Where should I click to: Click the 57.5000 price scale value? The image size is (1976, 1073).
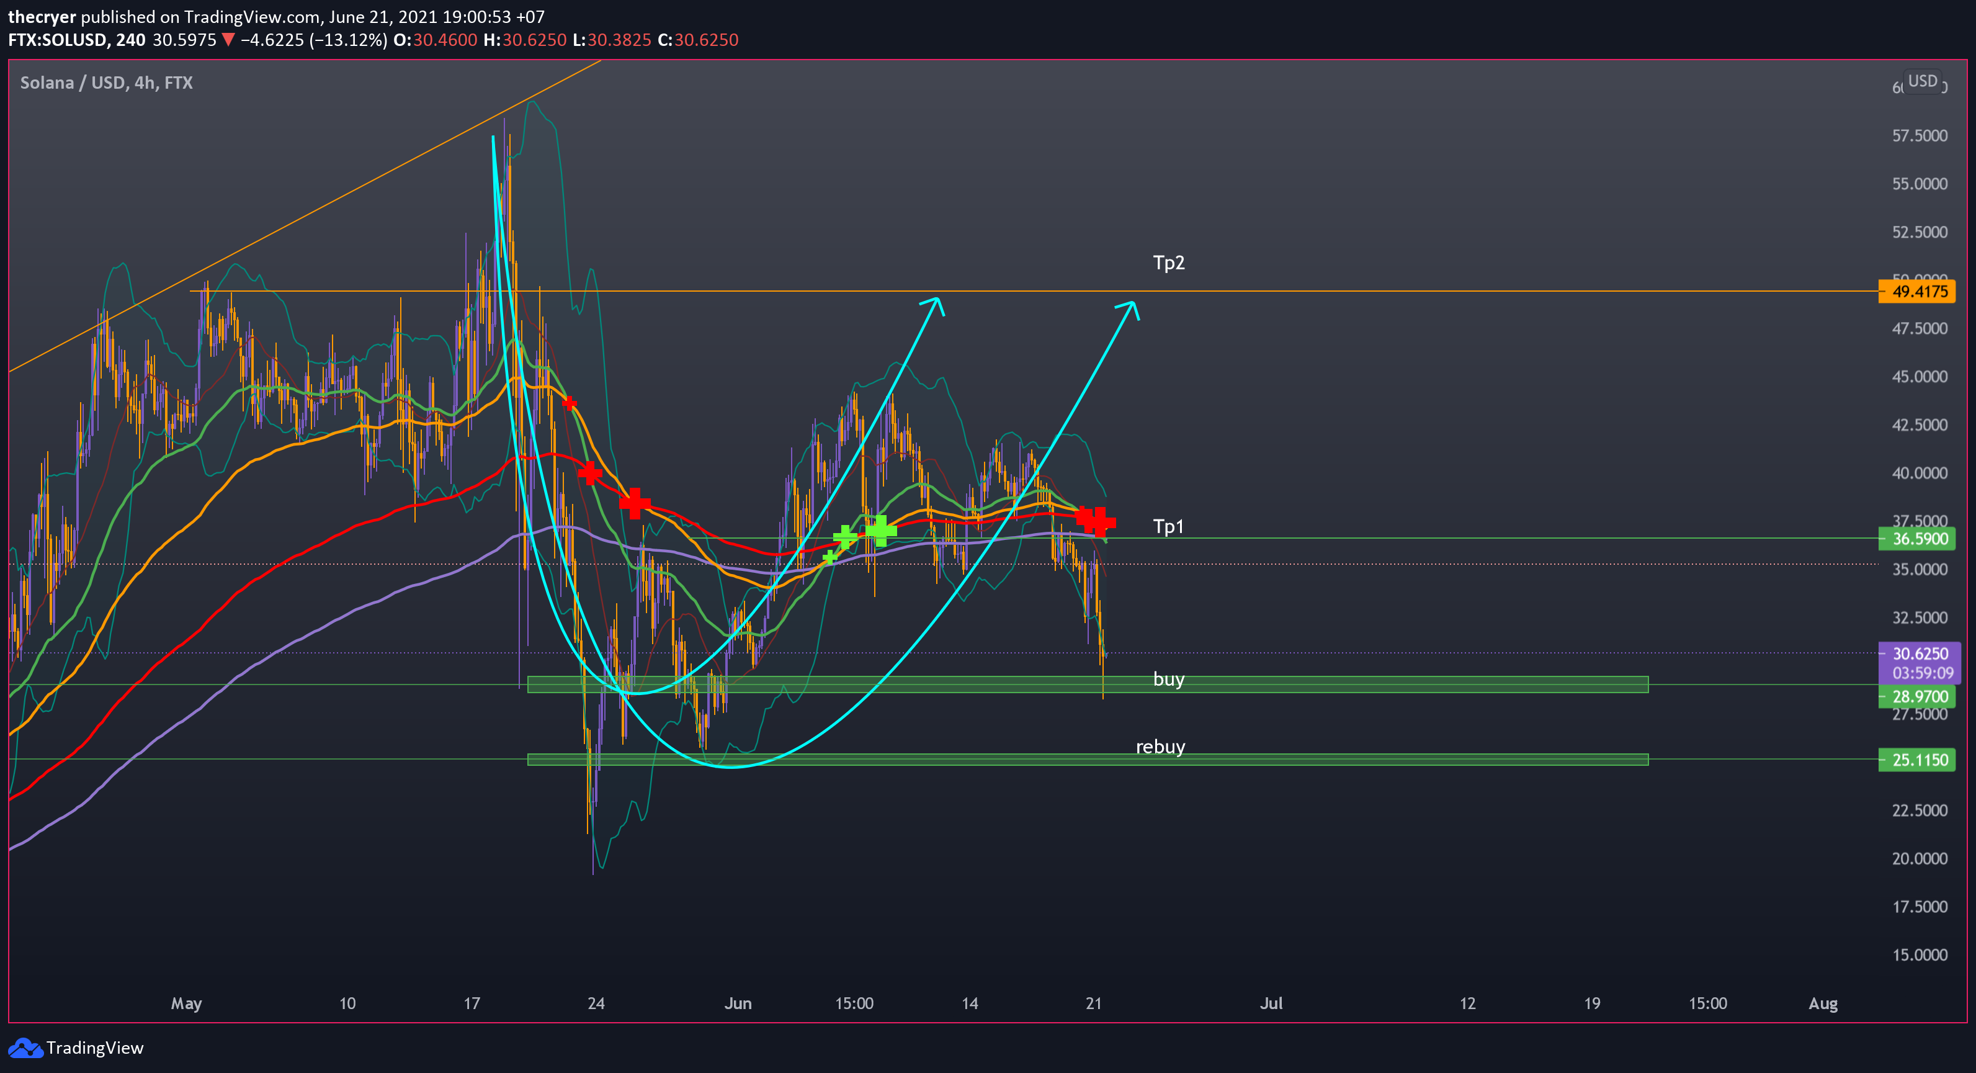point(1920,136)
